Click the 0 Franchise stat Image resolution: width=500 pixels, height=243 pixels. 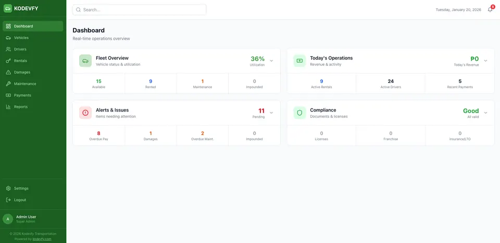[x=391, y=136]
